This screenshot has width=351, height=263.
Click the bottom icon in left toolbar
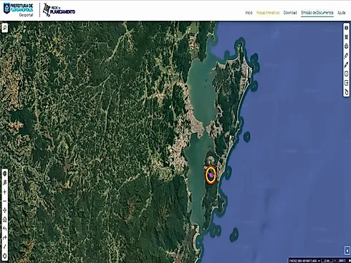tap(5, 256)
